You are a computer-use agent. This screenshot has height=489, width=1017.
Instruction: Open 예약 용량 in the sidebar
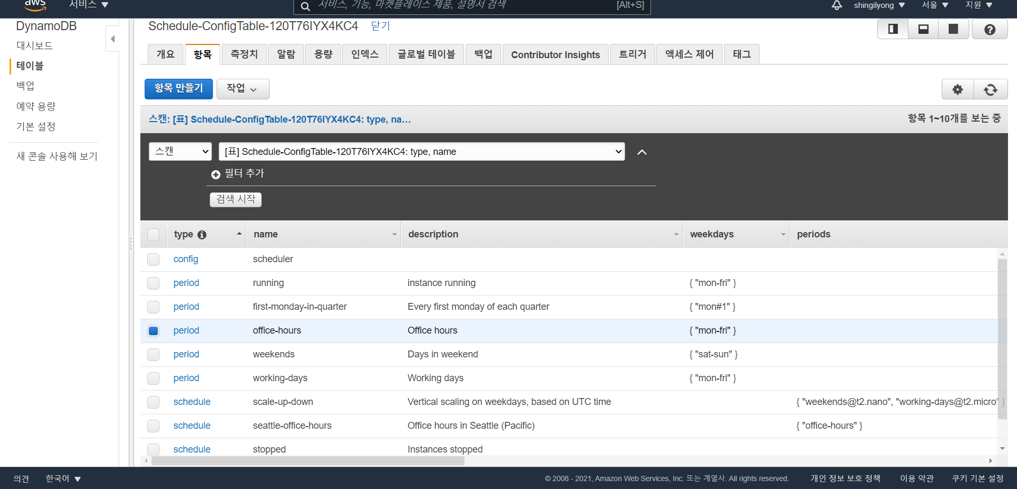pyautogui.click(x=36, y=106)
